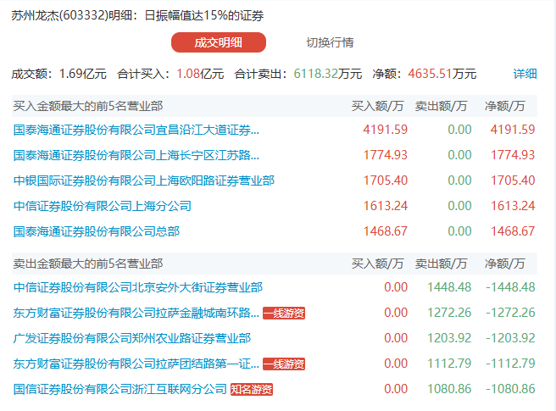Open 中信证券 北京安外大街证券营业部 link
This screenshot has width=556, height=411.
coord(138,287)
